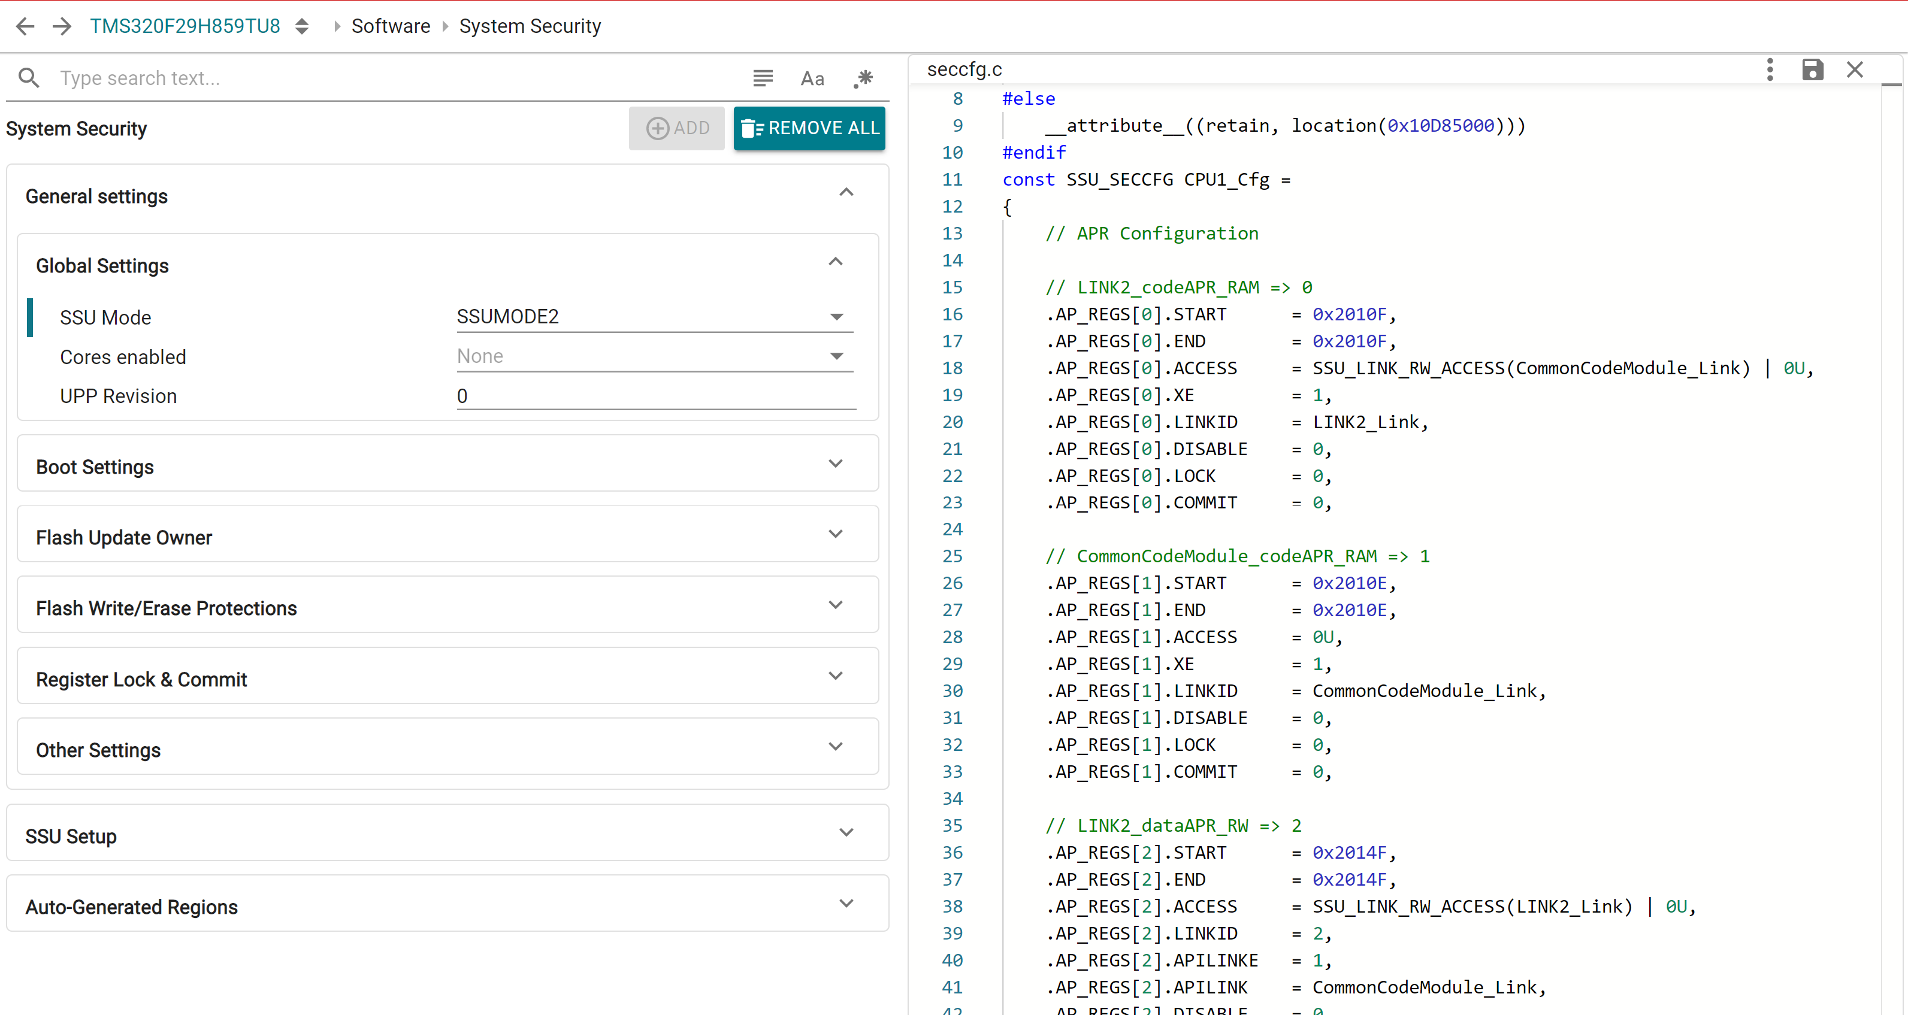Viewport: 1908px width, 1015px height.
Task: Save the seccfg.c file with the floppy icon
Action: point(1813,69)
